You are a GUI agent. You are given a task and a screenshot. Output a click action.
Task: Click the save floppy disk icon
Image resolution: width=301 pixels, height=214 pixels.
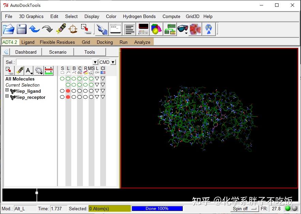pos(21,29)
